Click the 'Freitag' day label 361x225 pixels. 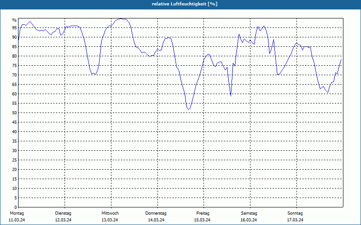[203, 213]
